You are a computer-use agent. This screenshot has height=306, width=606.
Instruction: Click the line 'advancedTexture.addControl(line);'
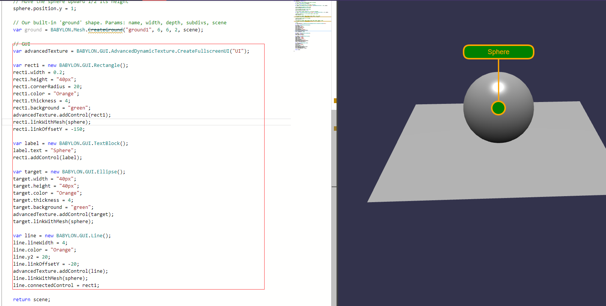coord(60,271)
